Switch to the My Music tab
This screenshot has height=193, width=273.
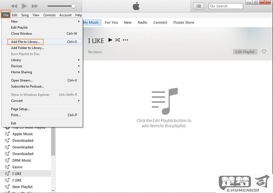pyautogui.click(x=92, y=22)
